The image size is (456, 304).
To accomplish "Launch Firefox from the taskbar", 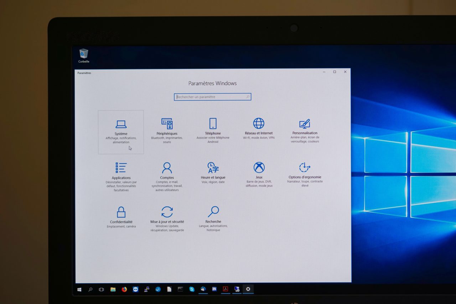I will tap(124, 289).
